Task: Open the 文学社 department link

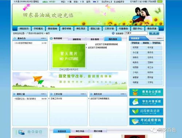Action: (151, 83)
